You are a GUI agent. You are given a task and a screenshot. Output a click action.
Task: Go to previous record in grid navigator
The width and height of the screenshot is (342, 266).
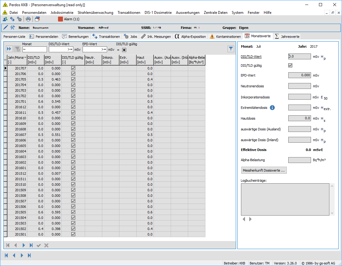tap(15, 245)
